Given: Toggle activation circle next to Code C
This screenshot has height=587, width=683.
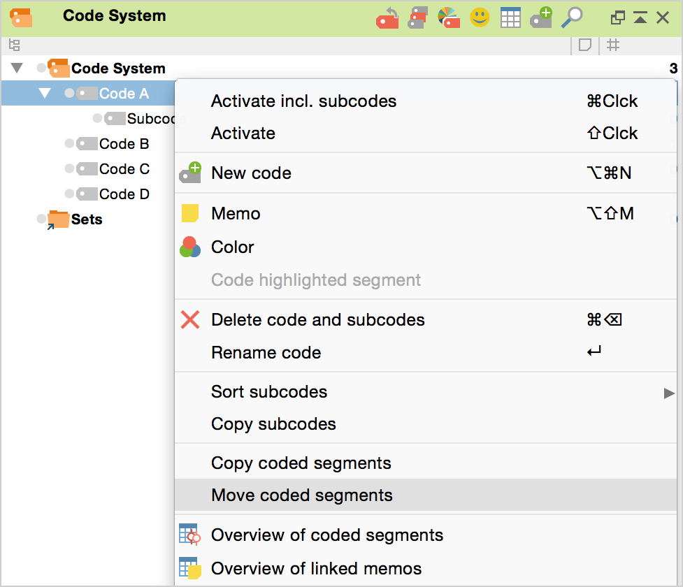Looking at the screenshot, I should click(x=69, y=169).
